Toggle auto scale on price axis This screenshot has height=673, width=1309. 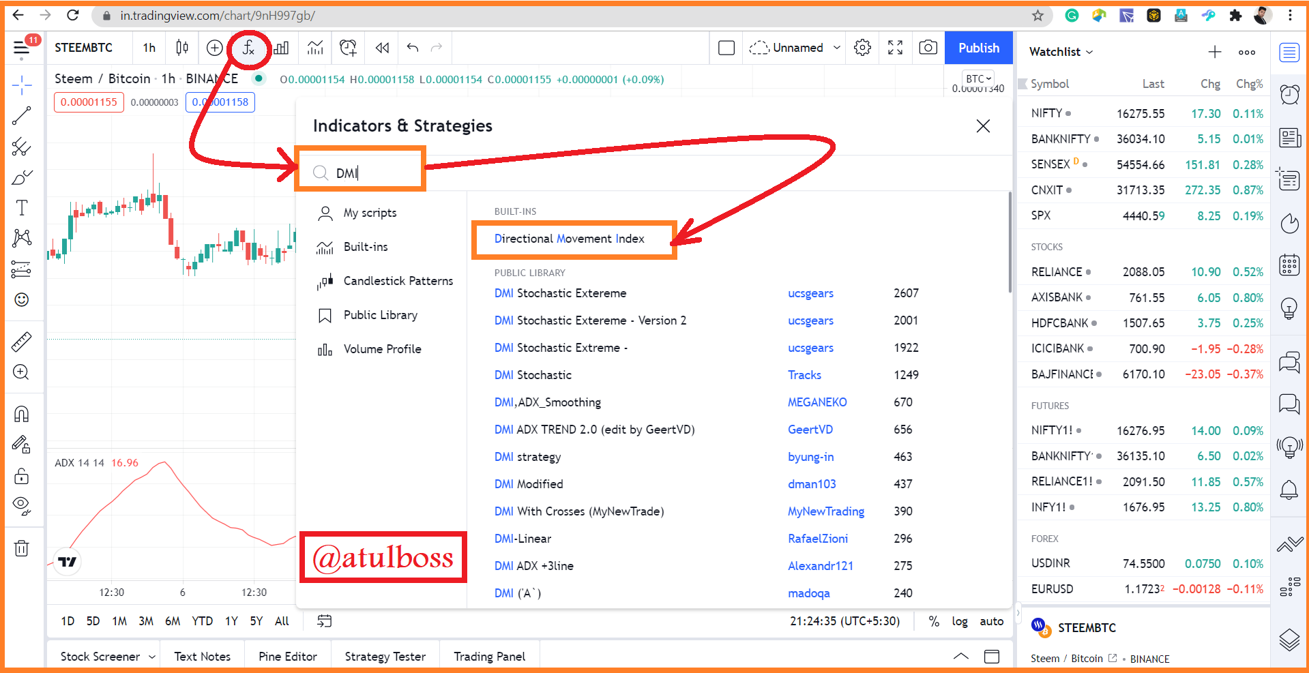click(992, 621)
